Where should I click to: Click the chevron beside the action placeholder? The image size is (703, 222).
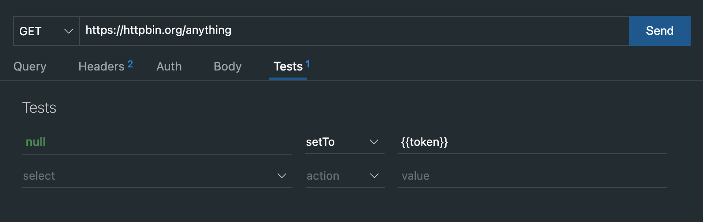pyautogui.click(x=374, y=176)
